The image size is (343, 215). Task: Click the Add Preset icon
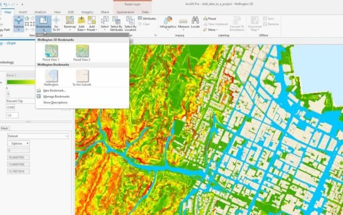coord(91,20)
